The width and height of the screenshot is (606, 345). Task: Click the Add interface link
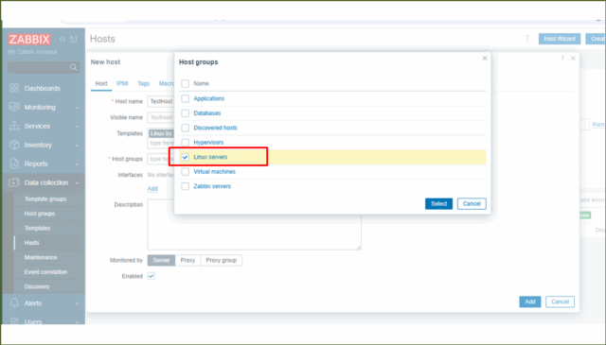(x=152, y=189)
